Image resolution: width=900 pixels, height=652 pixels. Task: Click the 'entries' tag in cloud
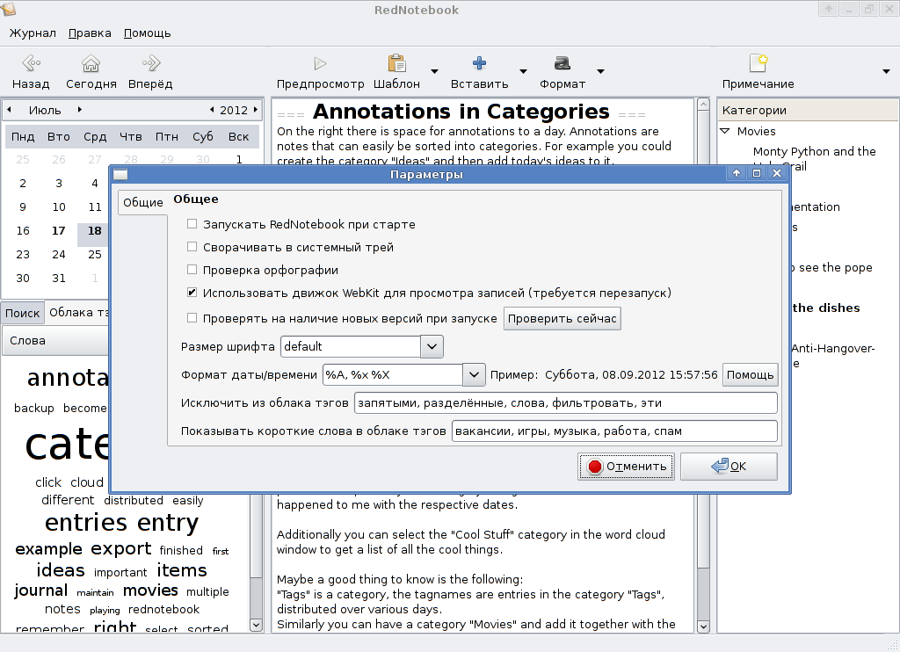pyautogui.click(x=86, y=522)
